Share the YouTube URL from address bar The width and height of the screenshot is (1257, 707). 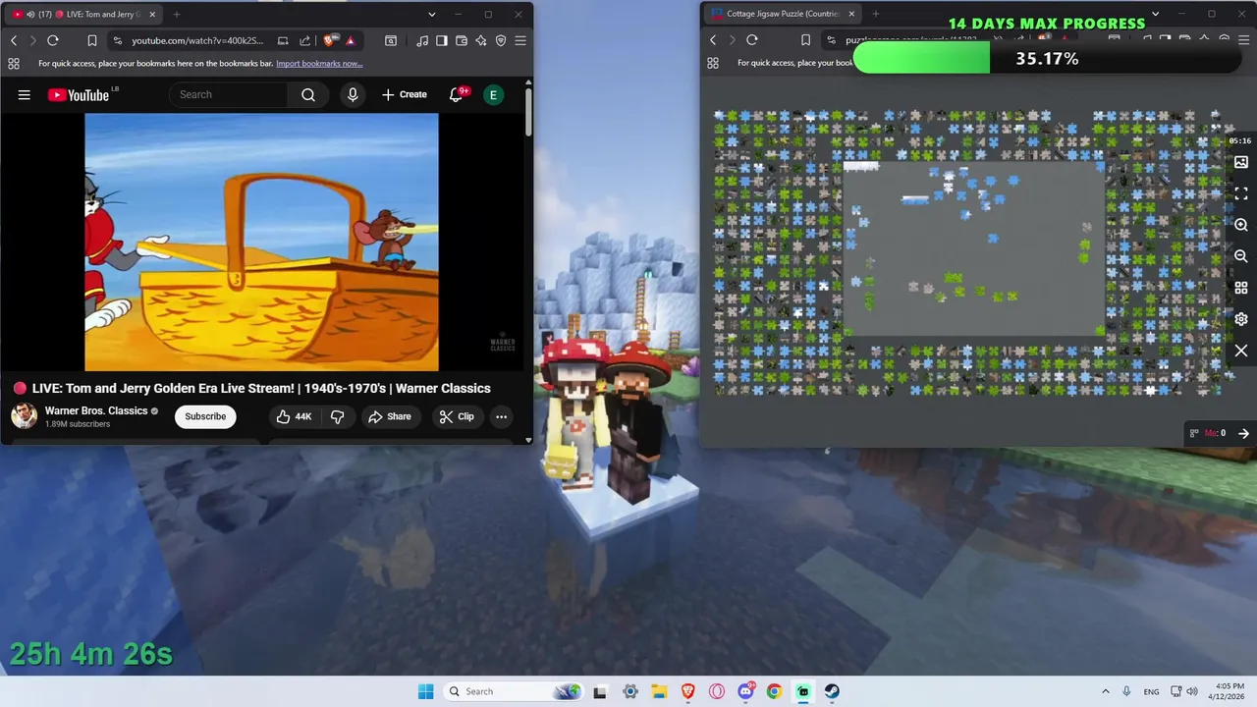[x=304, y=40]
